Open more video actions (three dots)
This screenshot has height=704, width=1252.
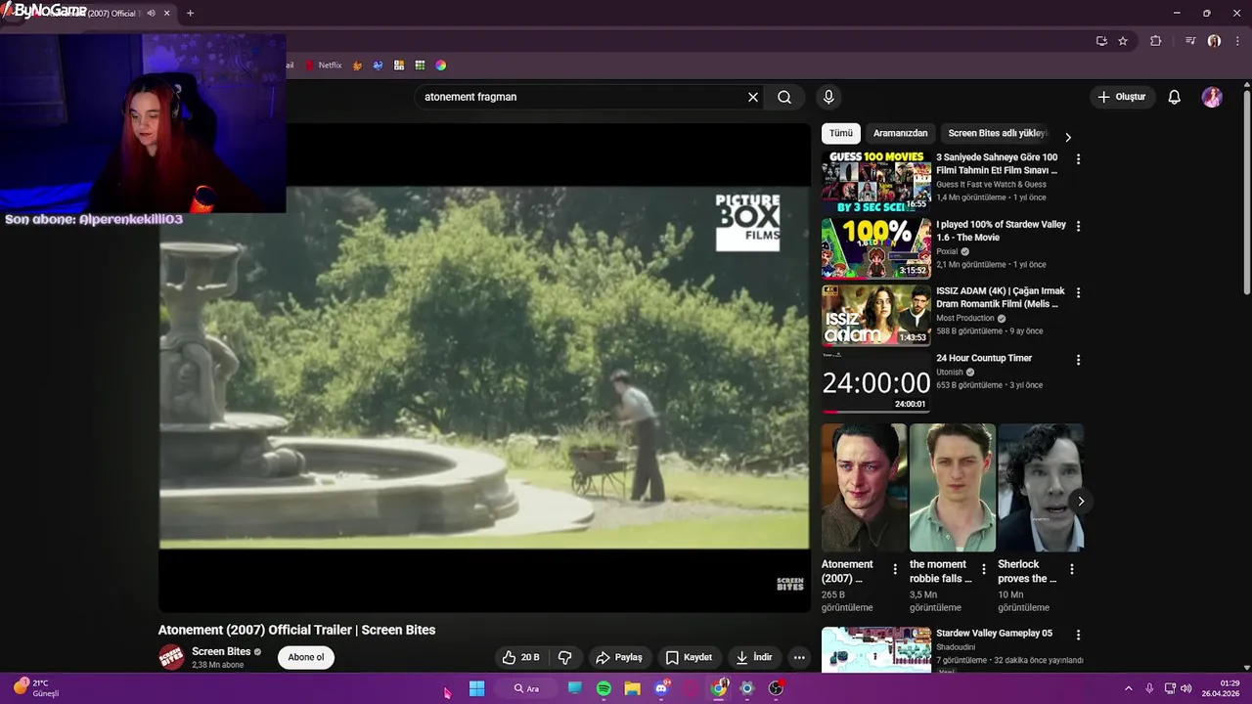(x=799, y=657)
